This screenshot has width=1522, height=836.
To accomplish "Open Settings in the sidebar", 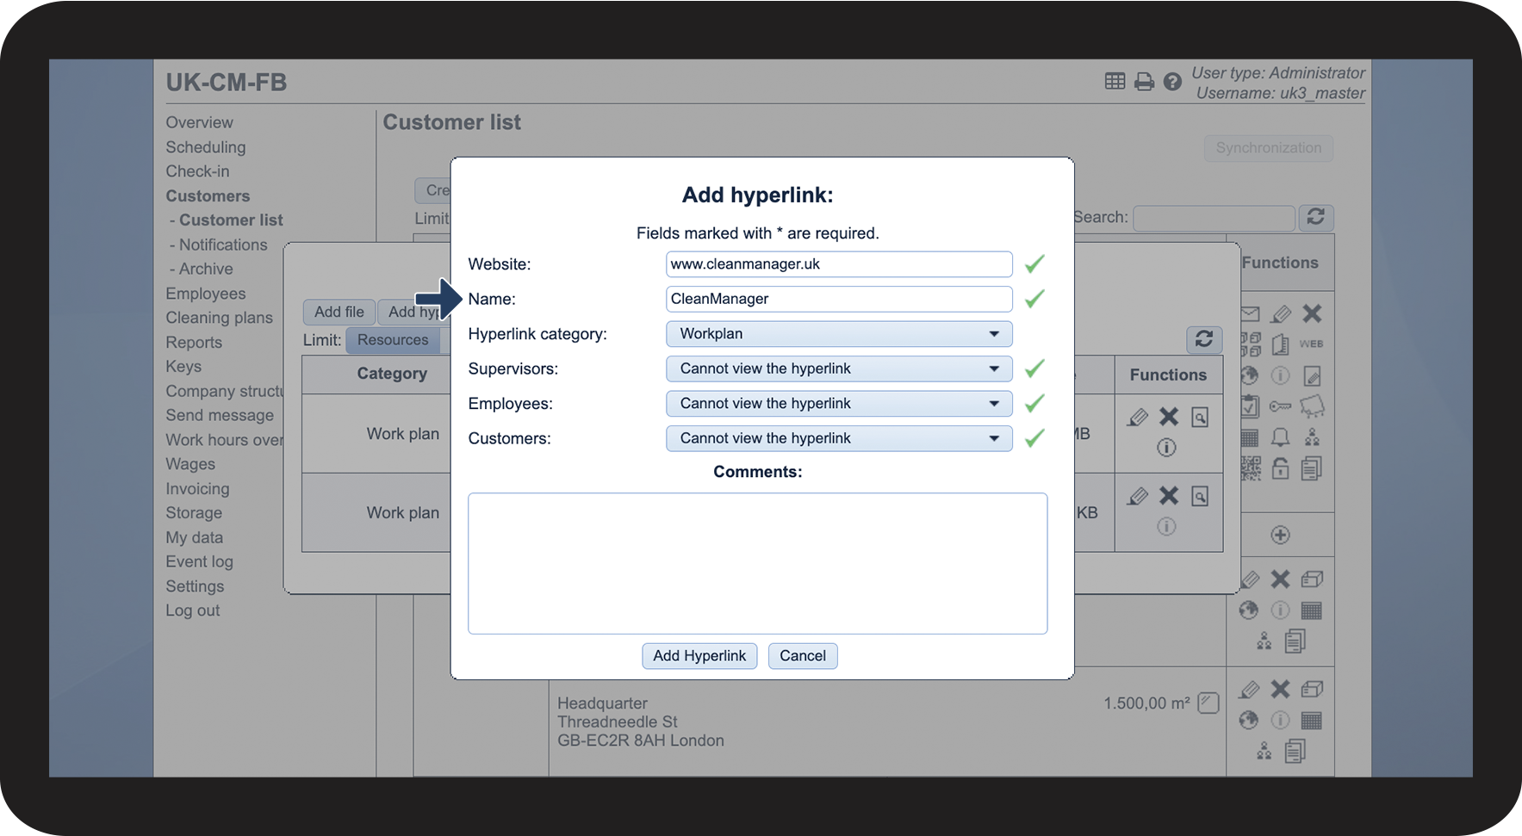I will (x=195, y=586).
